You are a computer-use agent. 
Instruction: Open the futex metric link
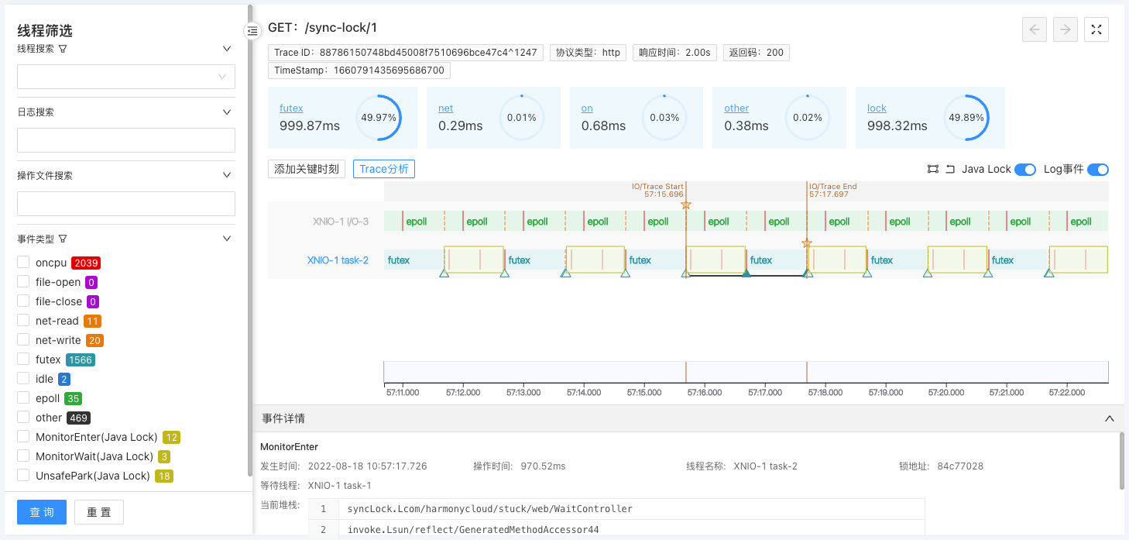pyautogui.click(x=291, y=108)
